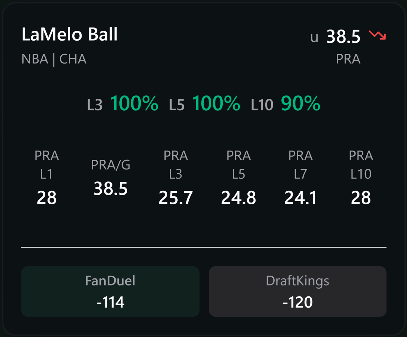Click the NBA | CHA team label
Image resolution: width=407 pixels, height=337 pixels.
tap(54, 59)
